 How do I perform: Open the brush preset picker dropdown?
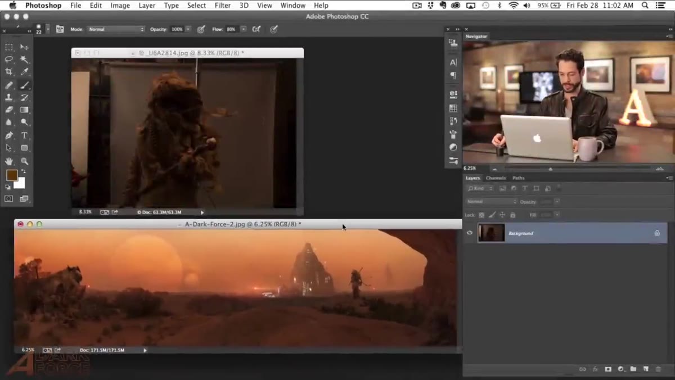(48, 29)
